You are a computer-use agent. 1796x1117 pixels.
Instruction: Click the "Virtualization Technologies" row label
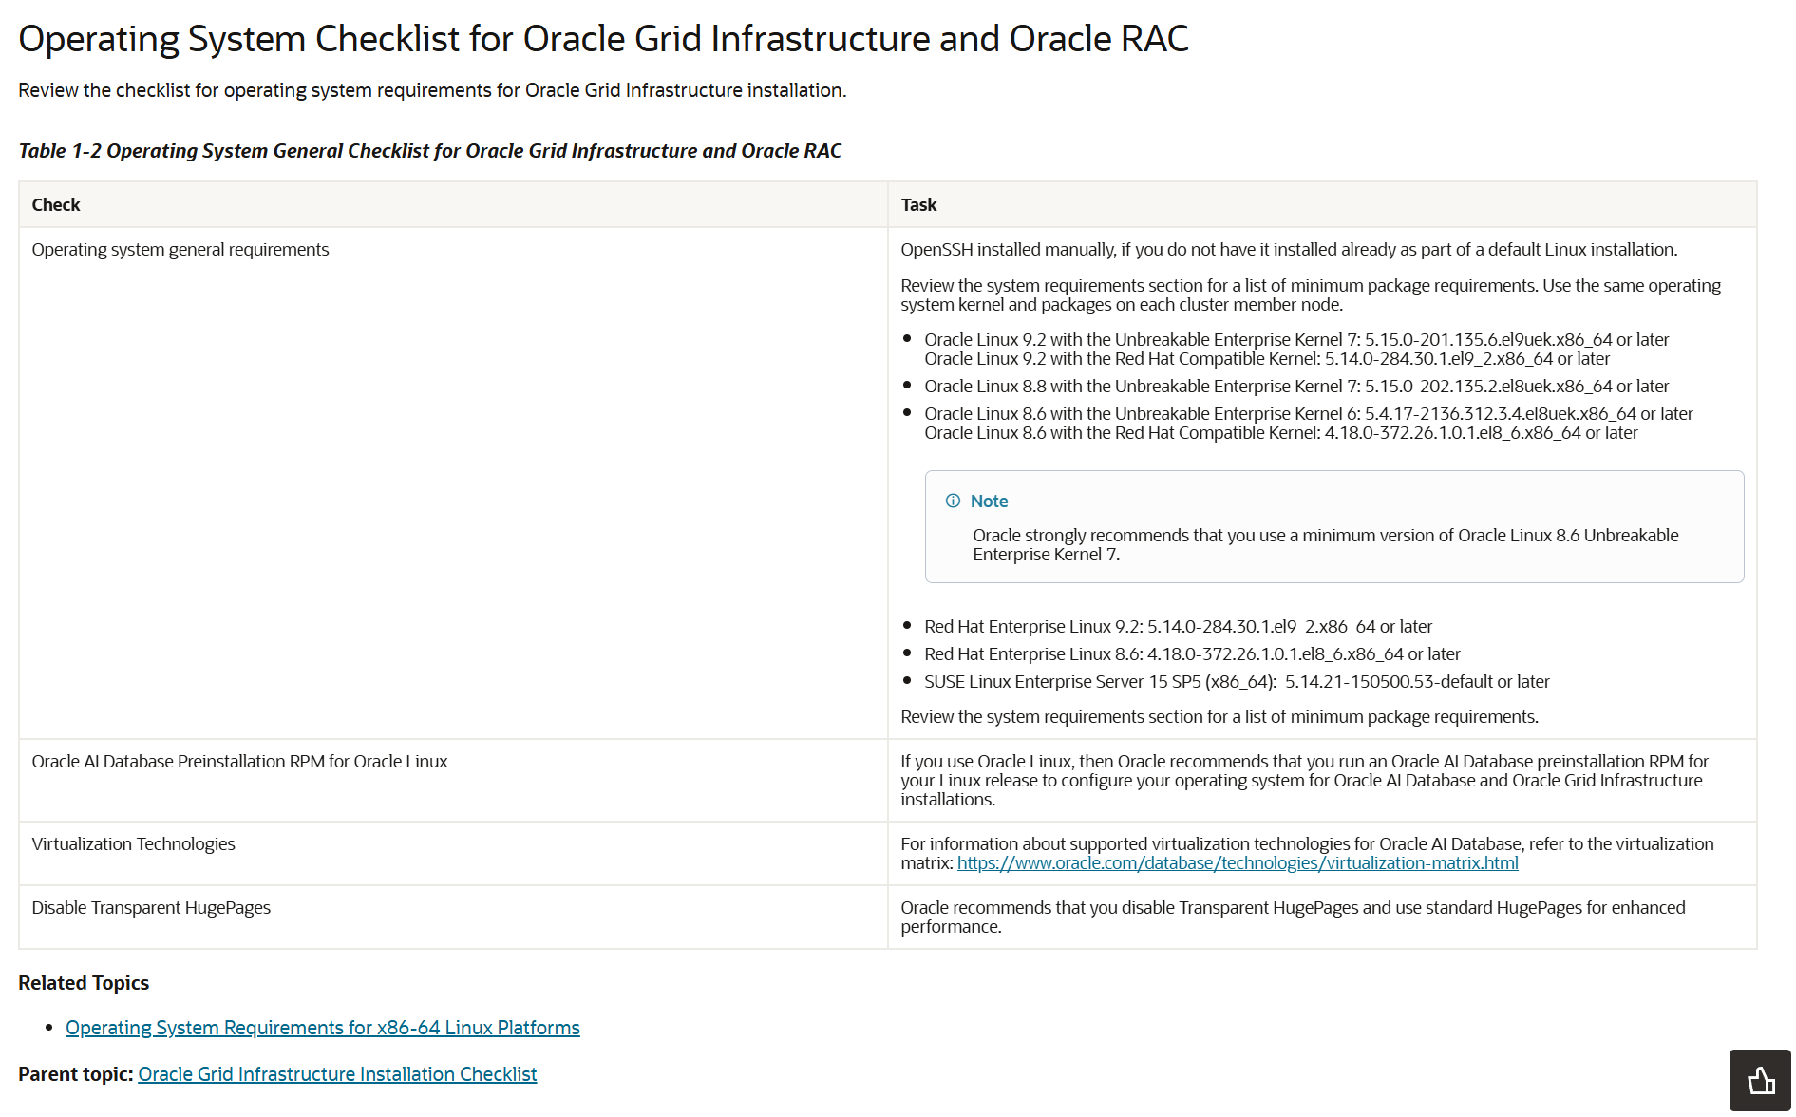(x=133, y=844)
